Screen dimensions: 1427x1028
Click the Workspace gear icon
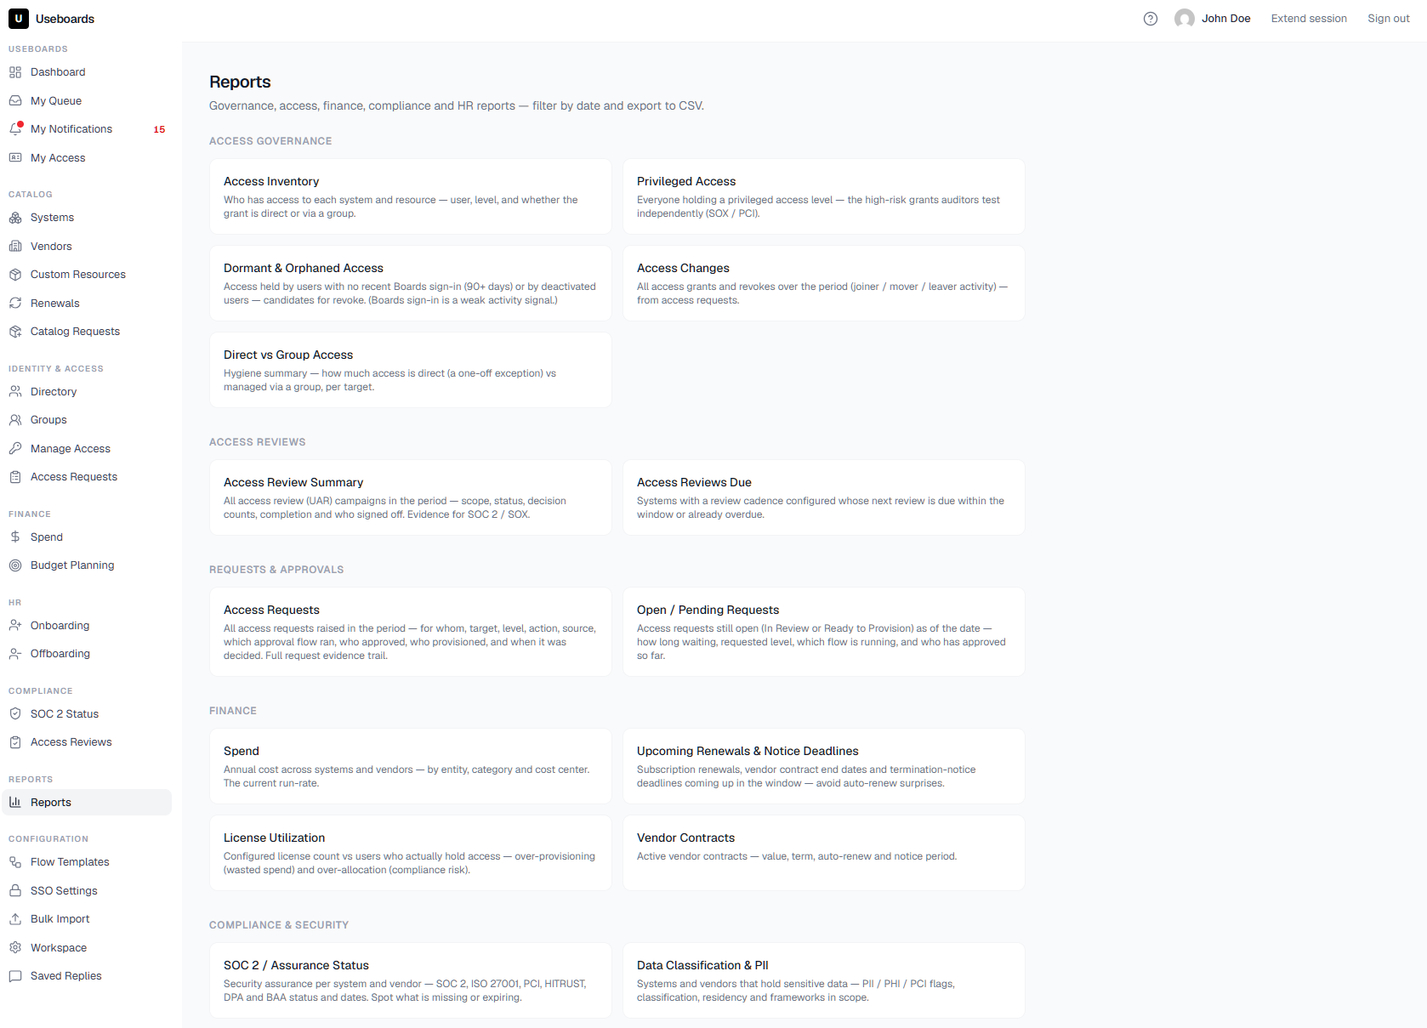tap(15, 947)
